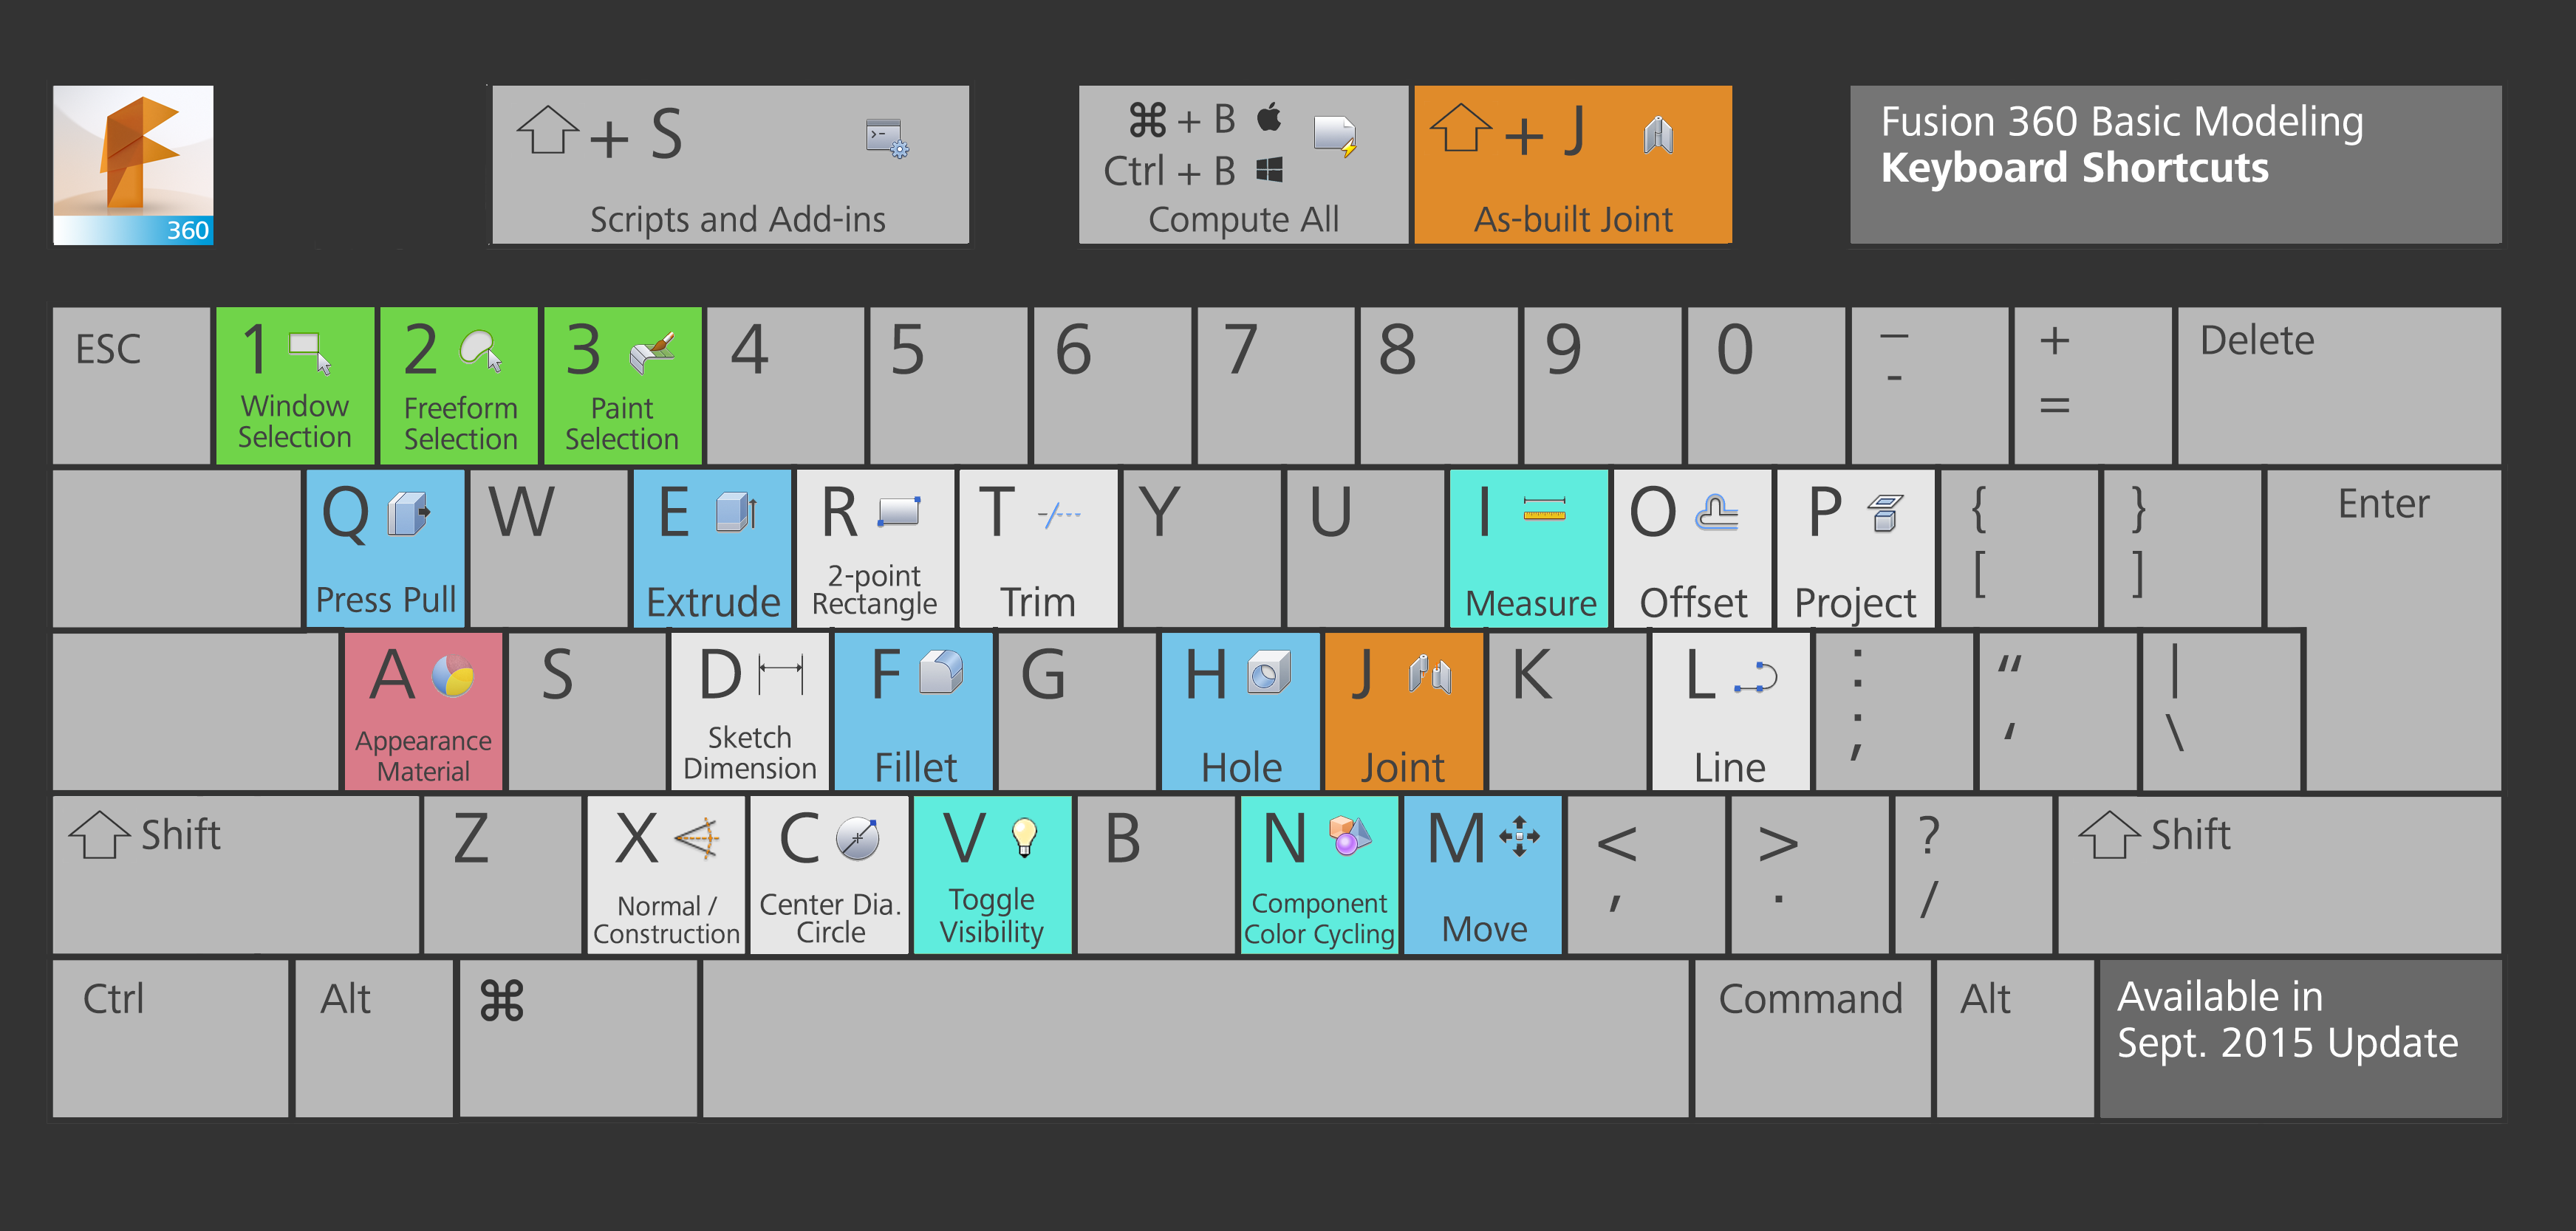The image size is (2576, 1231).
Task: Click the right Alt key
Action: point(2015,1038)
